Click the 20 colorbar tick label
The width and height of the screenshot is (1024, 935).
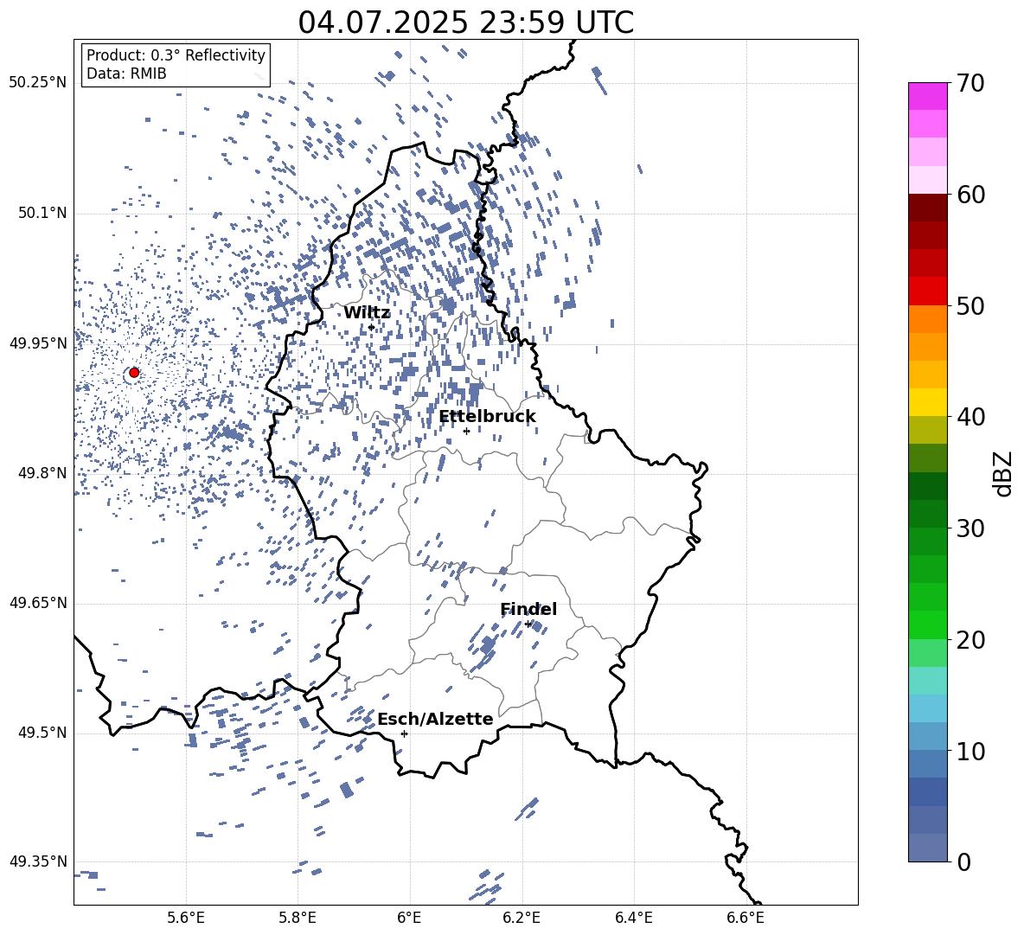click(x=970, y=640)
